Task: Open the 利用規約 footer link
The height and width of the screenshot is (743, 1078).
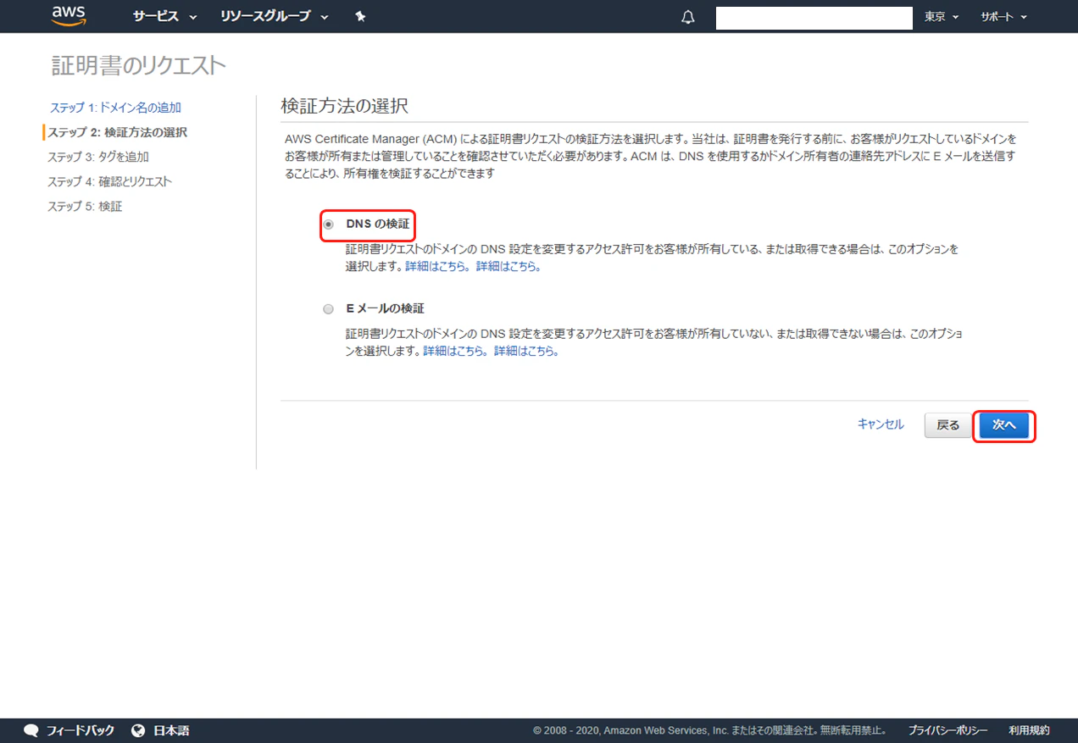Action: (1030, 730)
